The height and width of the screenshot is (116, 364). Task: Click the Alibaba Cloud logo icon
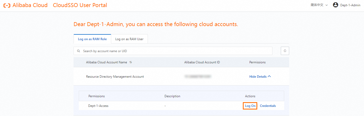7,5
